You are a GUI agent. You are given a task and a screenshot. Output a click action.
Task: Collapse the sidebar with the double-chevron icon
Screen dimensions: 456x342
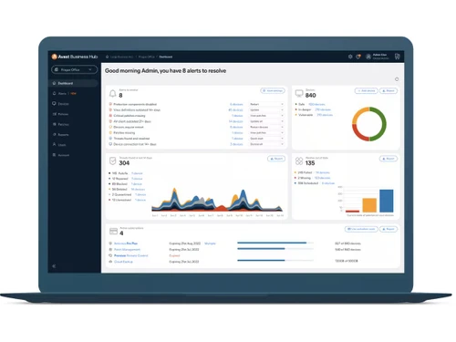54,266
